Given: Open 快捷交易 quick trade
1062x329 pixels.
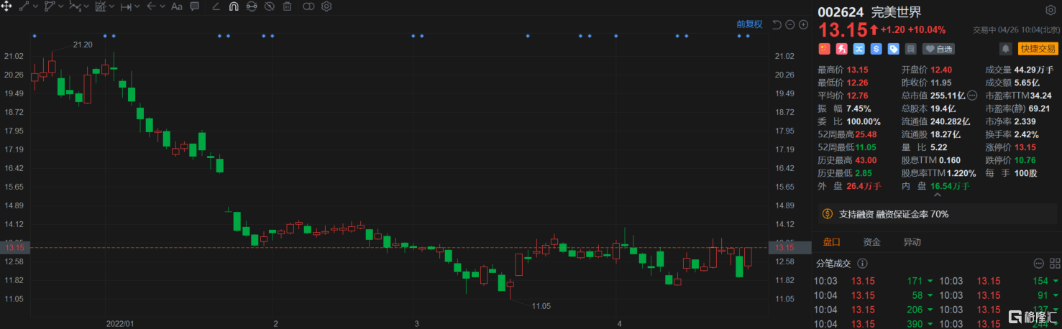Looking at the screenshot, I should click(1038, 49).
